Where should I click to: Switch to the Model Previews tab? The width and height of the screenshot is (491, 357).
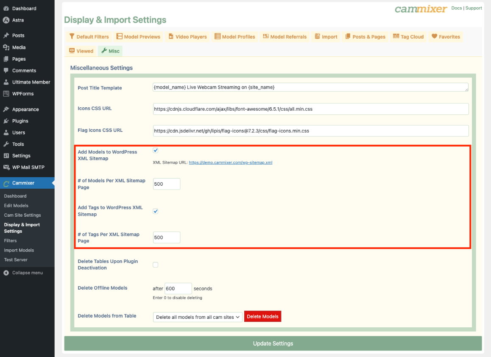tap(138, 36)
